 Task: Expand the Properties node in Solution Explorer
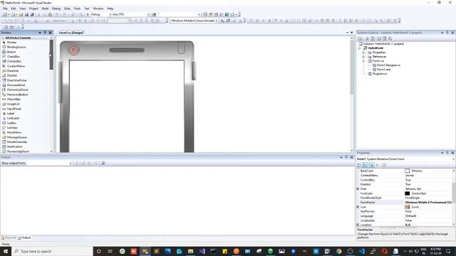coord(363,53)
